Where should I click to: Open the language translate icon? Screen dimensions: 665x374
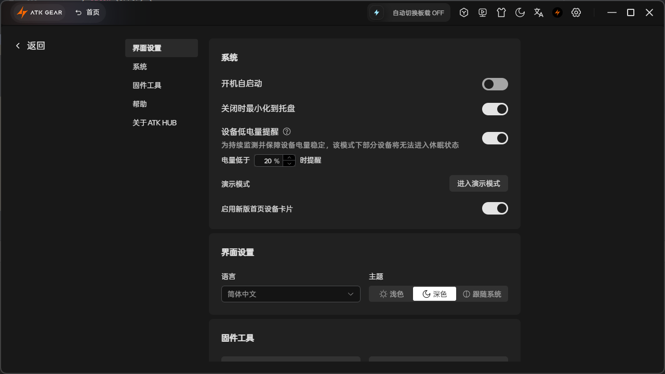point(539,12)
